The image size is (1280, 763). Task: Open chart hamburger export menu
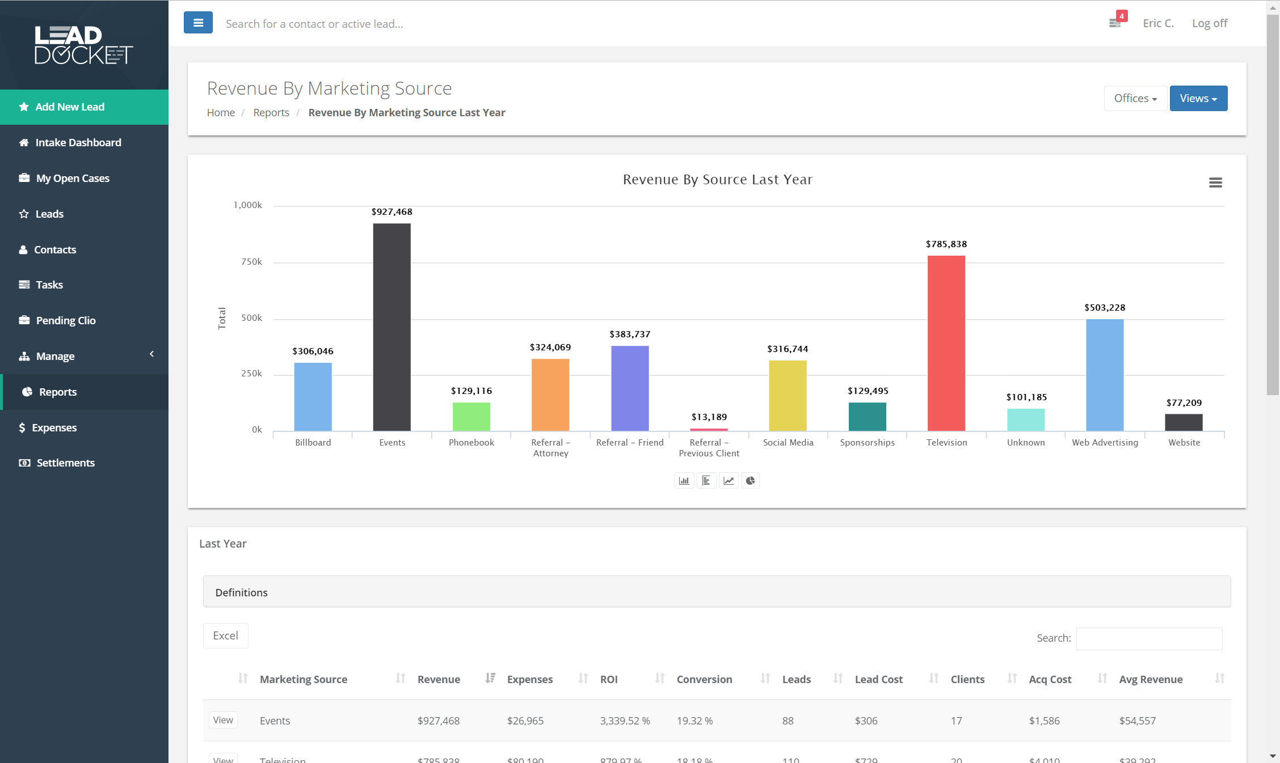coord(1215,183)
